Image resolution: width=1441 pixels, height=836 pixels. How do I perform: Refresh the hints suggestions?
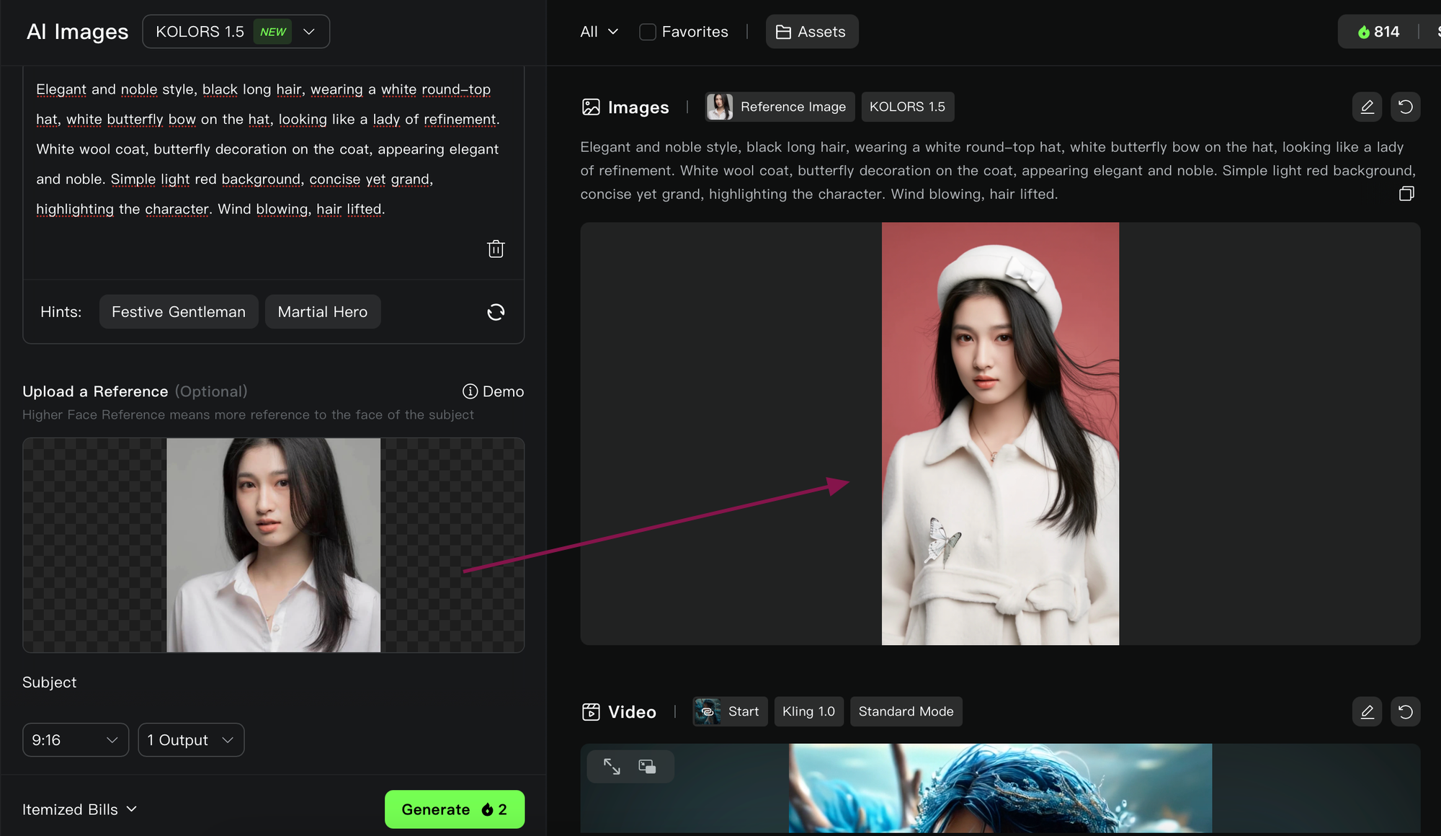click(x=496, y=312)
